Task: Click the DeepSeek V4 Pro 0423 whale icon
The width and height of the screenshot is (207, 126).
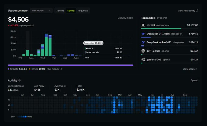Action: [143, 42]
